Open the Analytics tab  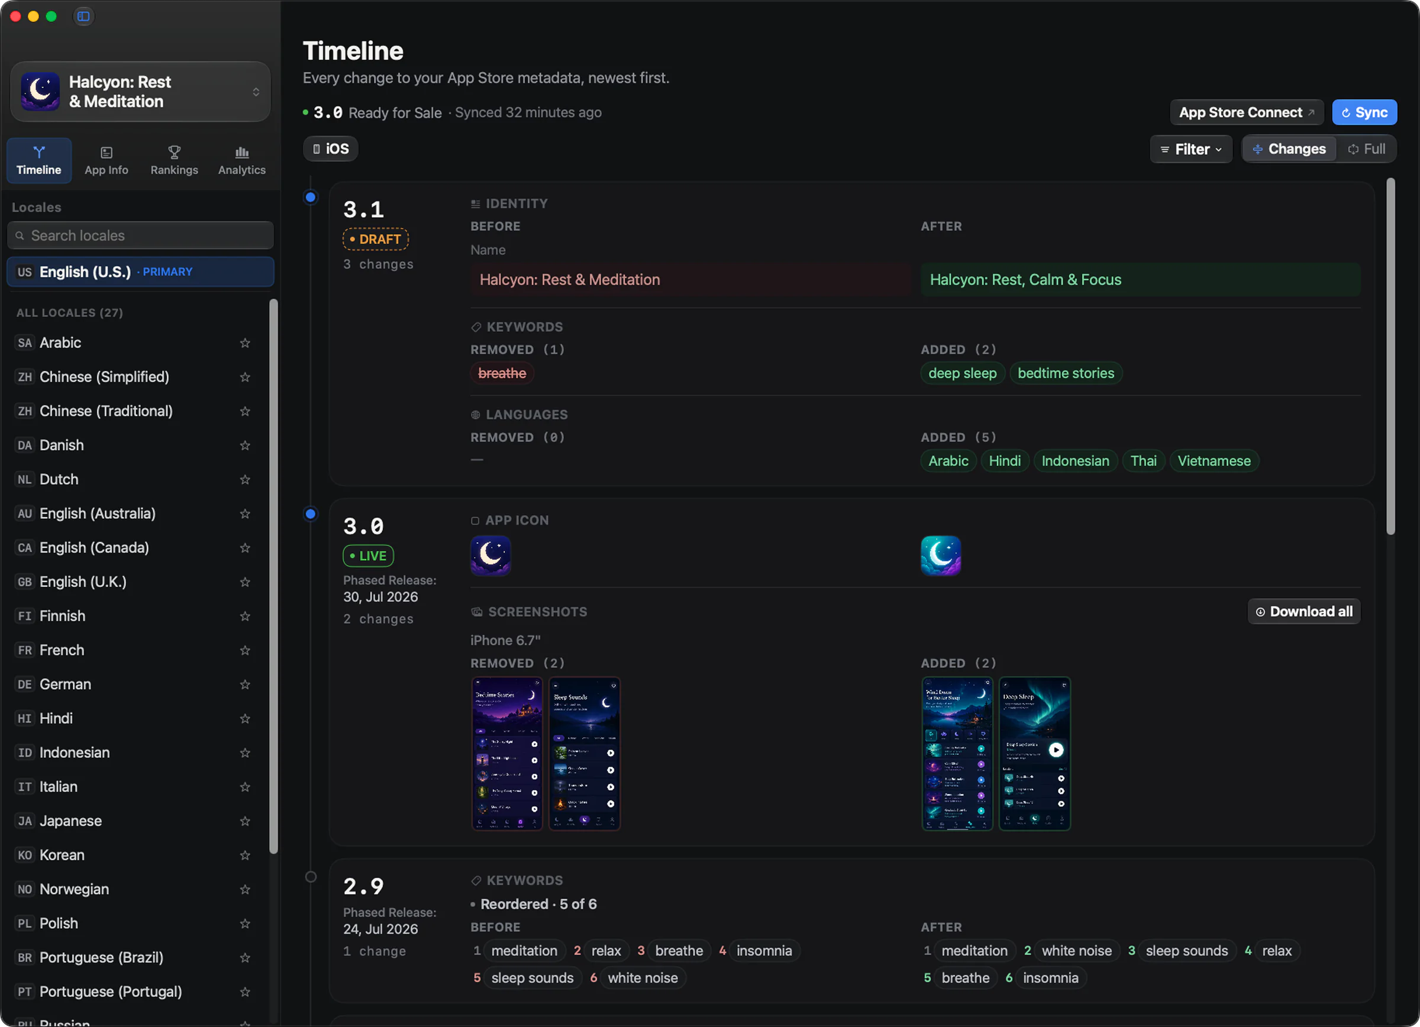(241, 161)
